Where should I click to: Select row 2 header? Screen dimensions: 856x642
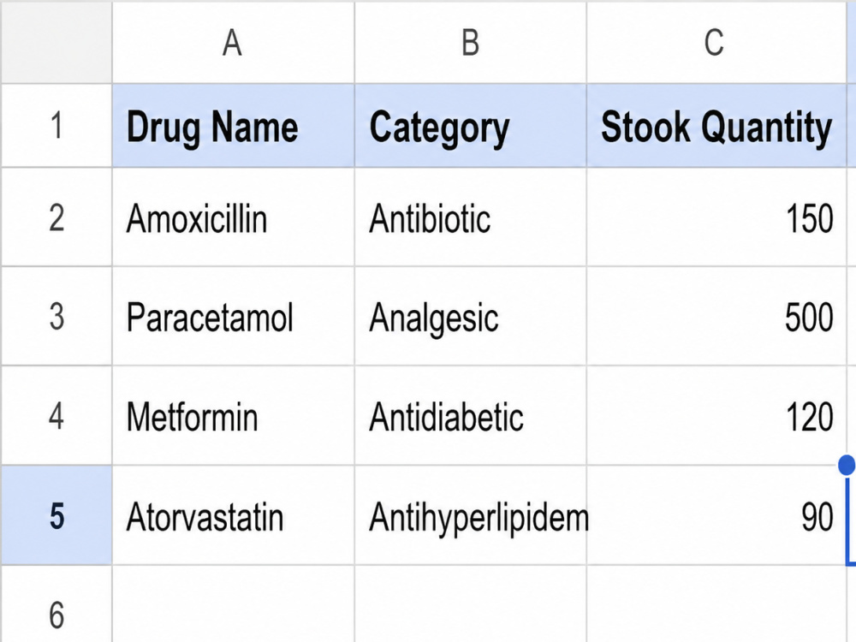pyautogui.click(x=56, y=217)
